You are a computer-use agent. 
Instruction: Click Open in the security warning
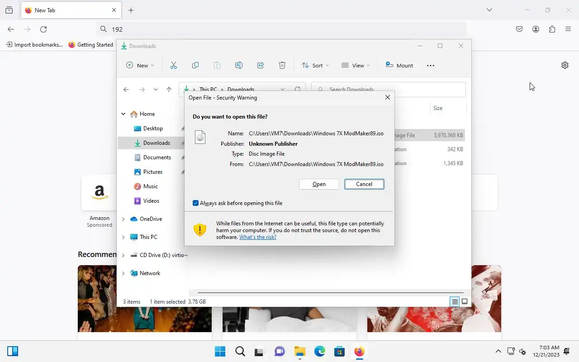coord(319,184)
